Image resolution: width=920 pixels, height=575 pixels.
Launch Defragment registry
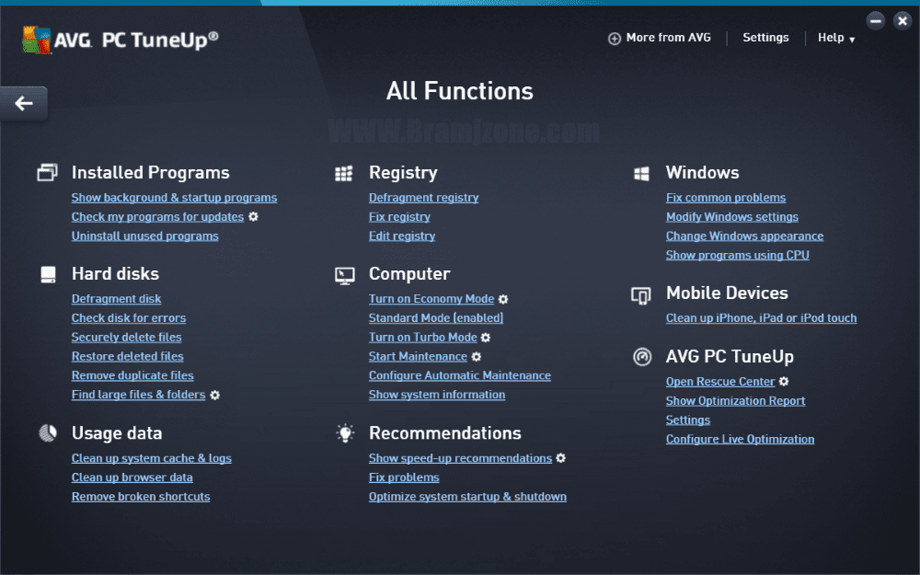tap(423, 198)
